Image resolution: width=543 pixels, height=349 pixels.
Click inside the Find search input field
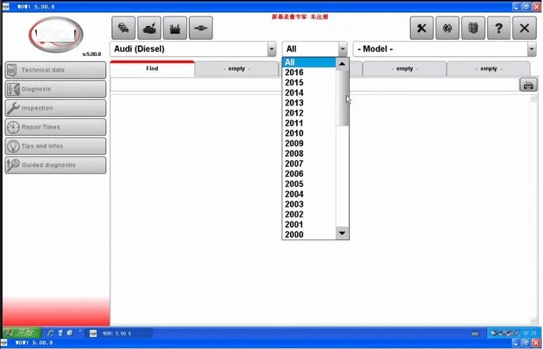click(315, 85)
